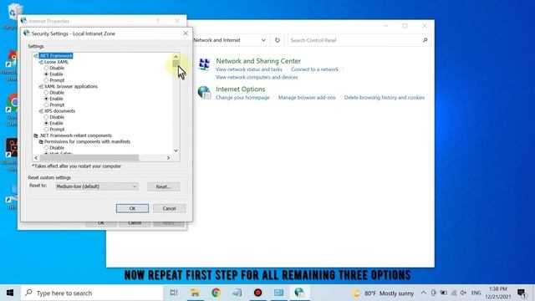
Task: Focus the Search Control Panel field
Action: point(354,40)
